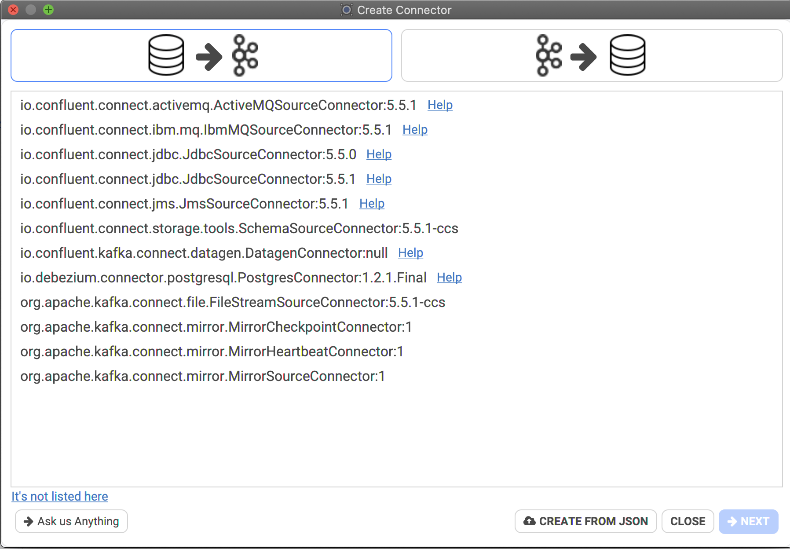
Task: Select the JmsSourceConnector:5.5.1 connector
Action: pyautogui.click(x=184, y=204)
